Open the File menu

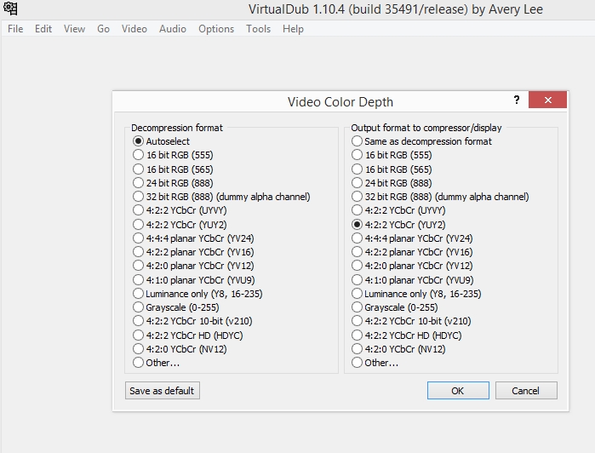15,29
